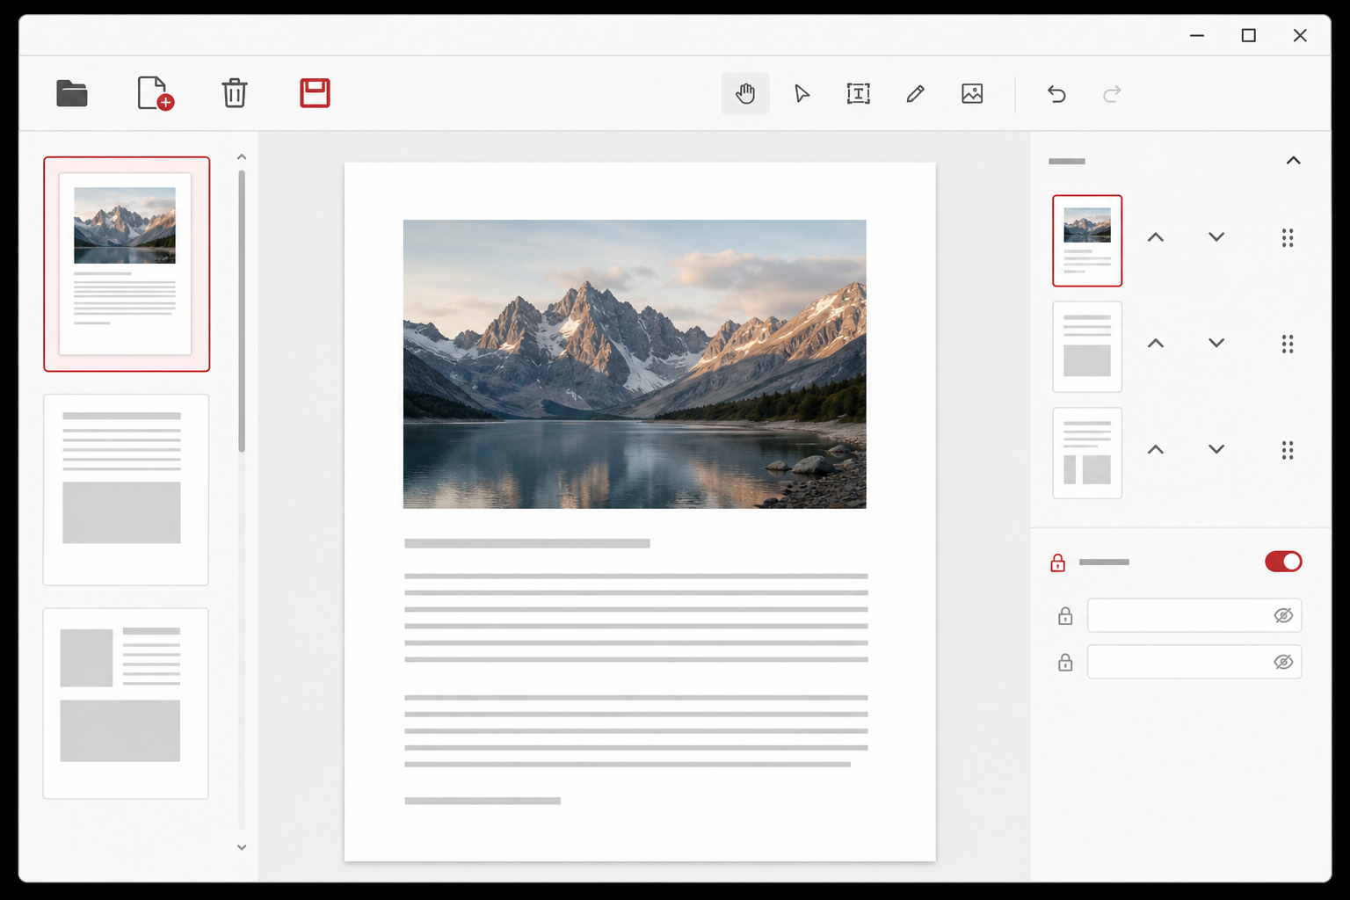Open a file using the folder icon

[72, 93]
